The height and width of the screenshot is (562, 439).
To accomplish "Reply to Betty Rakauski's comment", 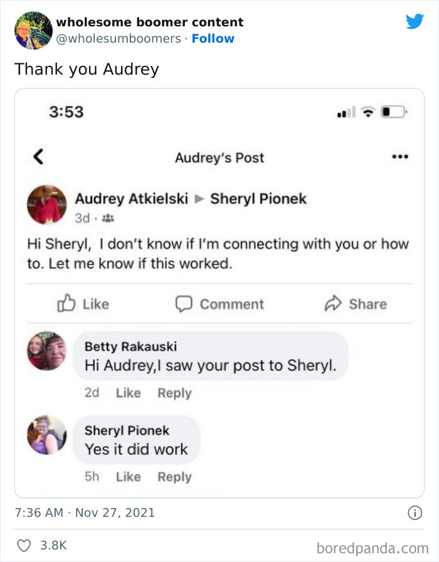I will pos(174,393).
